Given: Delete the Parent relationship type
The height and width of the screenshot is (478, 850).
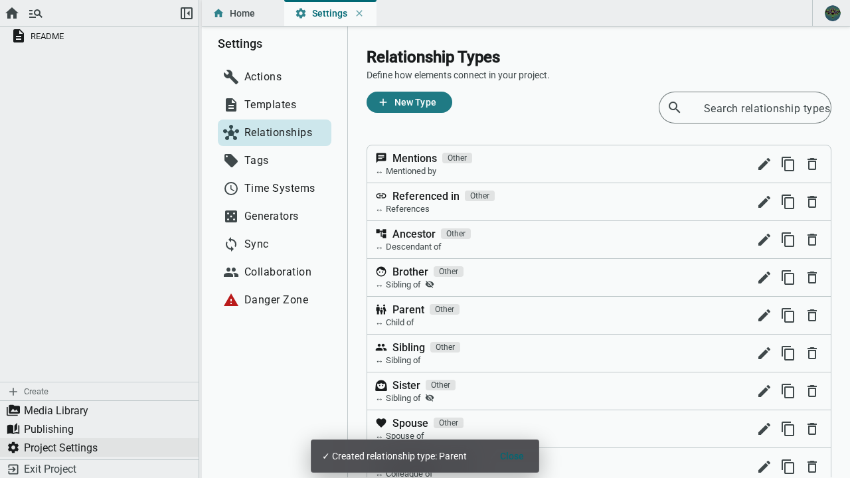Looking at the screenshot, I should click(812, 315).
